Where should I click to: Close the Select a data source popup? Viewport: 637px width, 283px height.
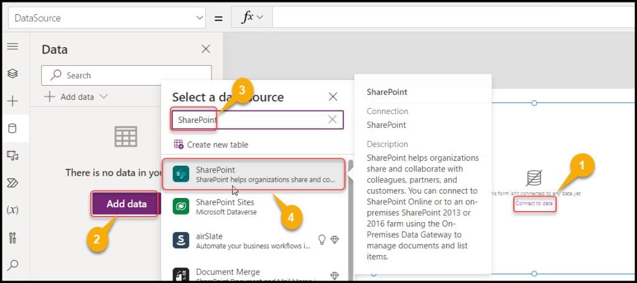coord(333,96)
